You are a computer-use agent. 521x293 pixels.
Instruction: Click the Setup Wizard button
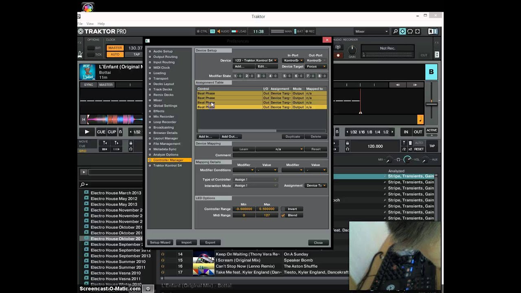coord(160,242)
